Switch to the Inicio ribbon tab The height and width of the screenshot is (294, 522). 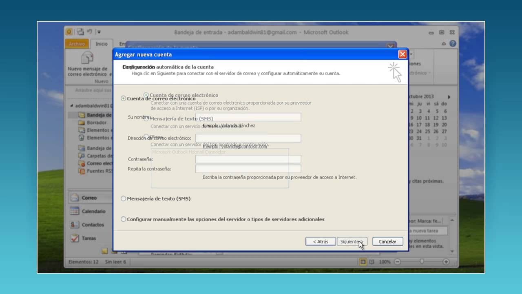click(102, 44)
